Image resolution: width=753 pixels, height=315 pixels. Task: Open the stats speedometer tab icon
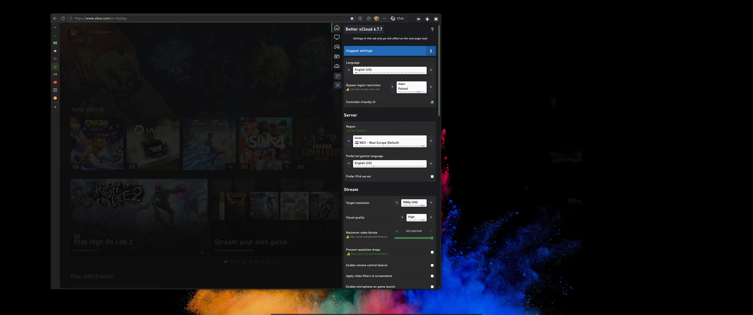[336, 66]
